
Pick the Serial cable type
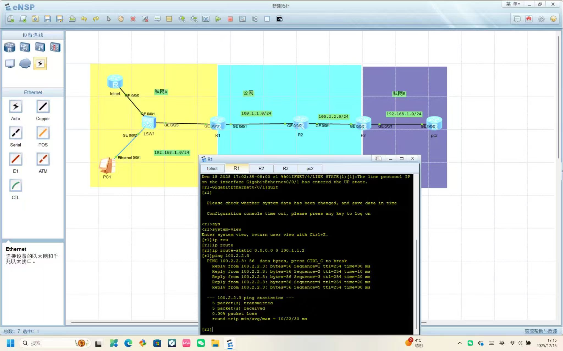16,133
